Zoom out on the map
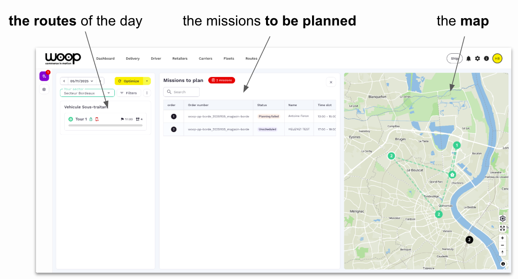 click(503, 245)
